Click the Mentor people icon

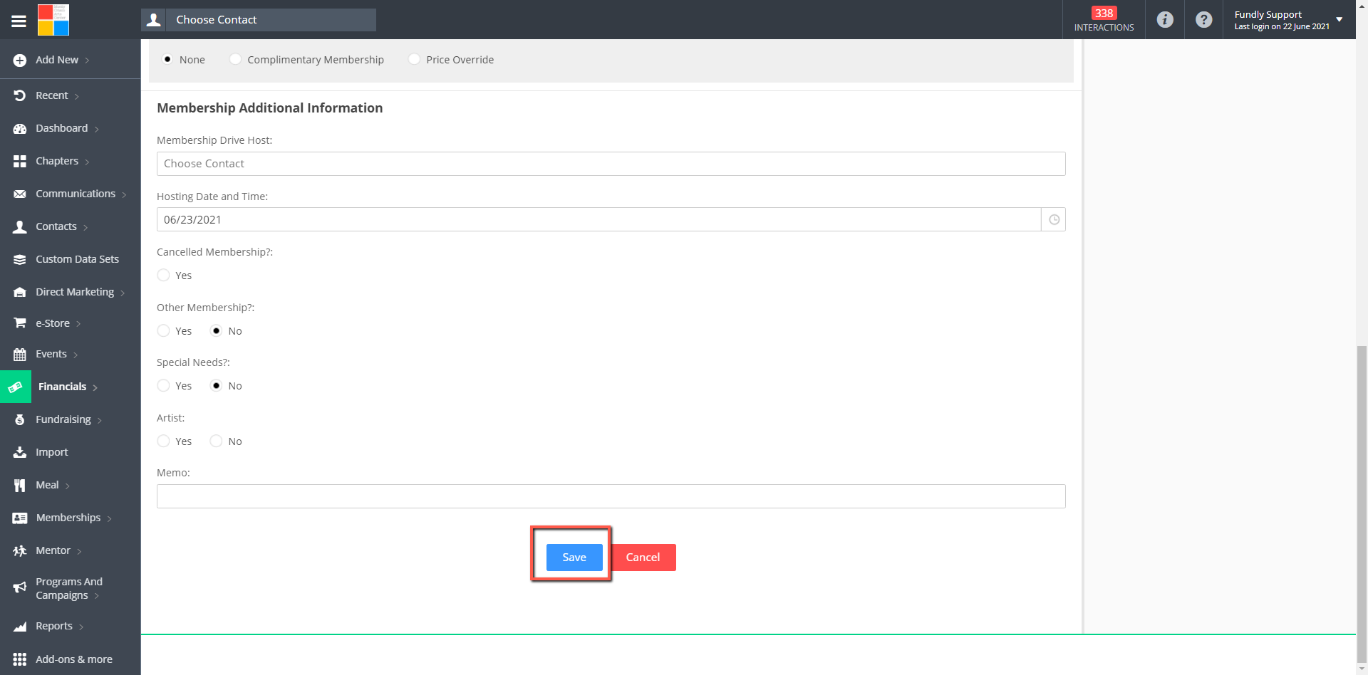pyautogui.click(x=20, y=551)
